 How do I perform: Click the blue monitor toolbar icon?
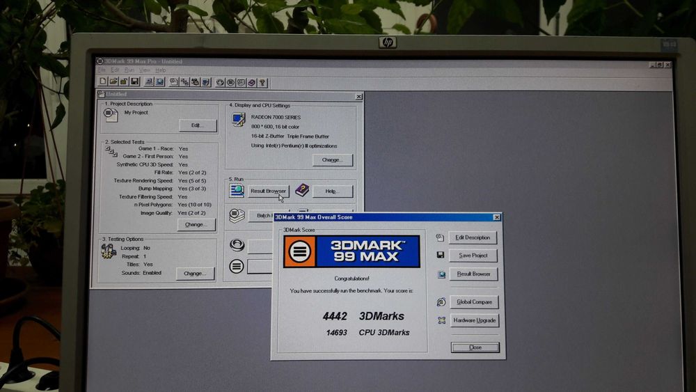click(x=159, y=81)
